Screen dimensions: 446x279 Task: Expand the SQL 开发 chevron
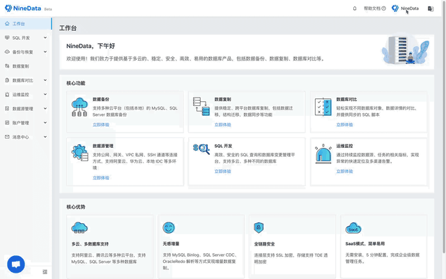pyautogui.click(x=45, y=38)
